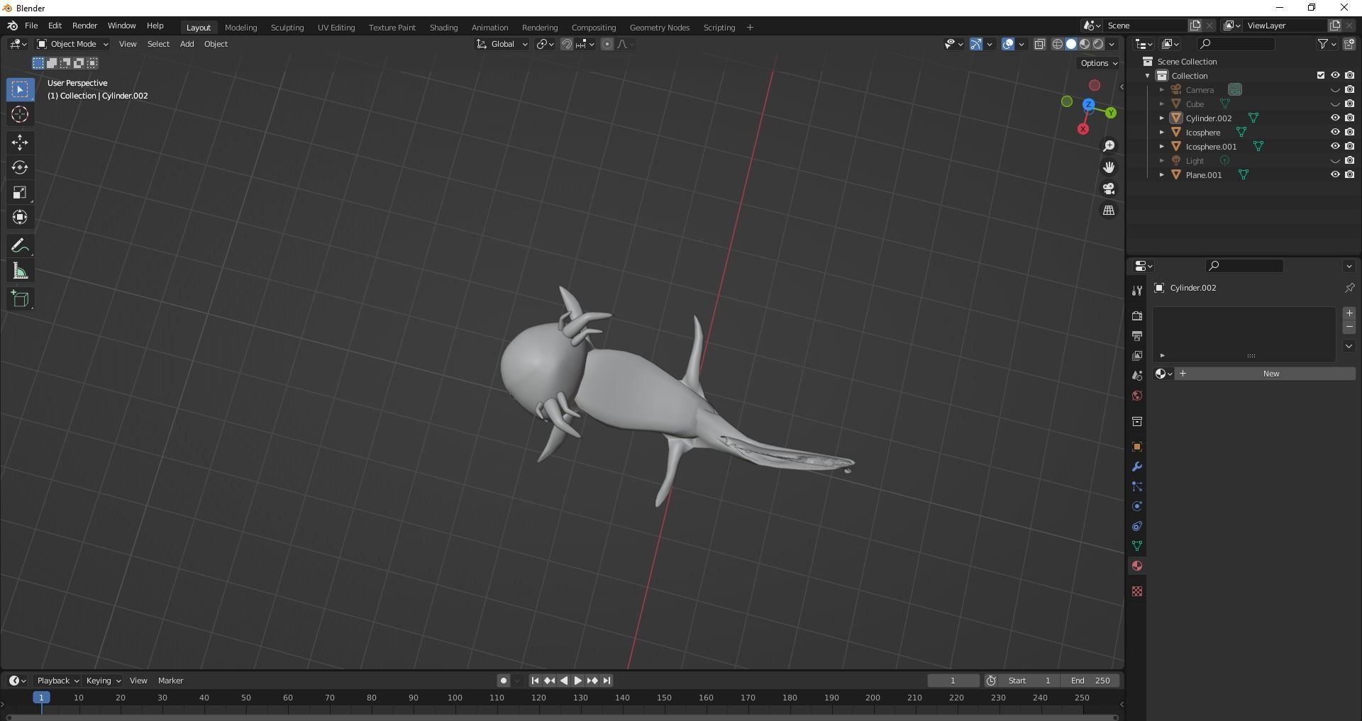This screenshot has width=1362, height=721.
Task: Click the Select Box tool
Action: [20, 89]
